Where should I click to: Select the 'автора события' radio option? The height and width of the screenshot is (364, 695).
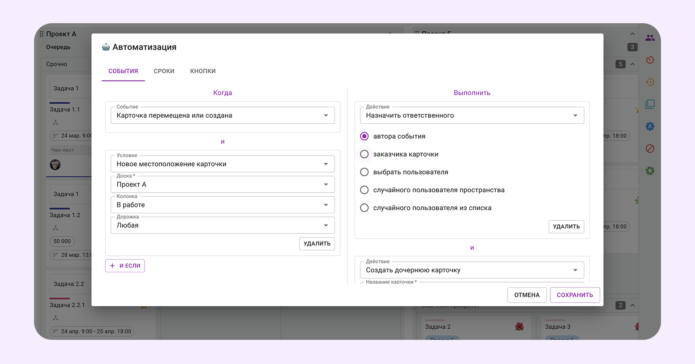[x=365, y=136]
